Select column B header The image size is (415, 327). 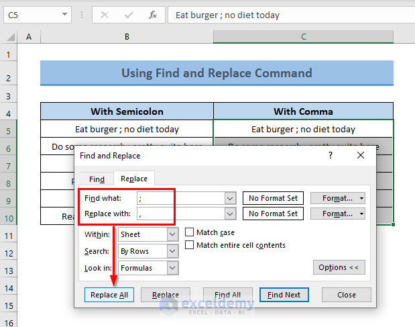coord(127,36)
